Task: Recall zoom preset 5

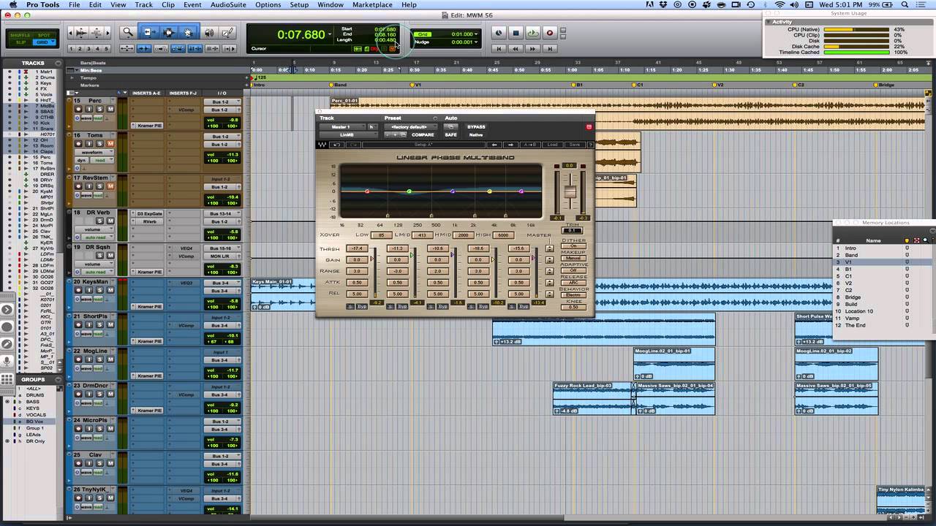Action: [x=107, y=49]
